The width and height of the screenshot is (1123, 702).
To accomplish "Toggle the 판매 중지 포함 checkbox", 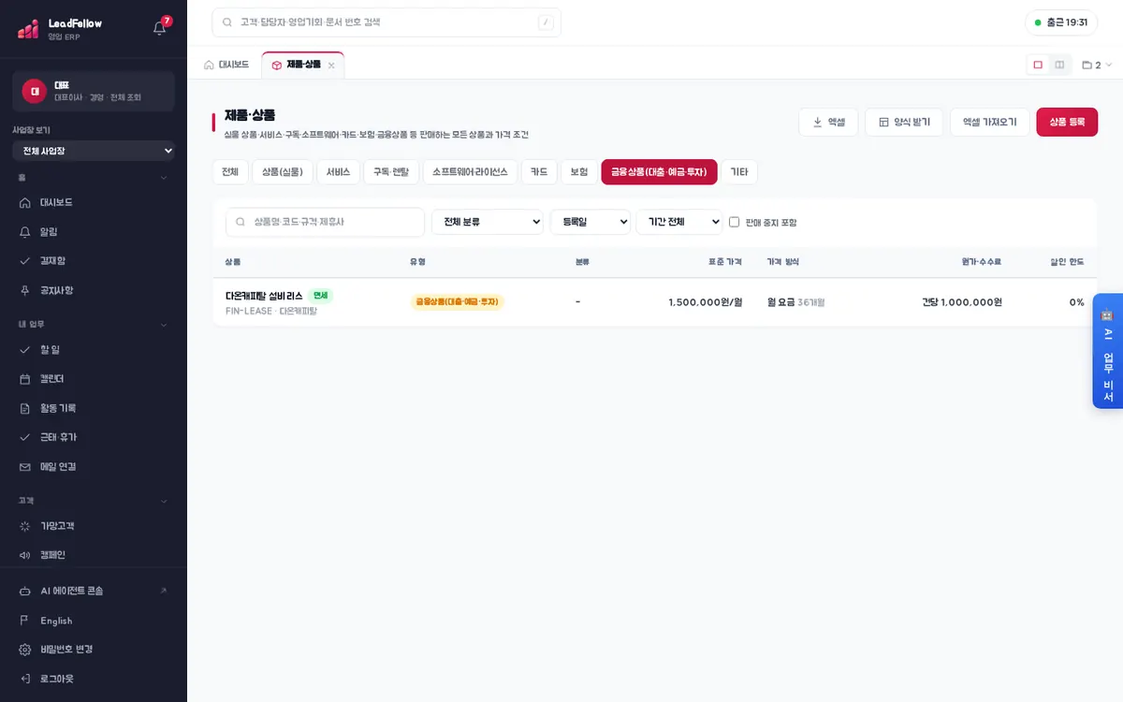I will pos(735,222).
